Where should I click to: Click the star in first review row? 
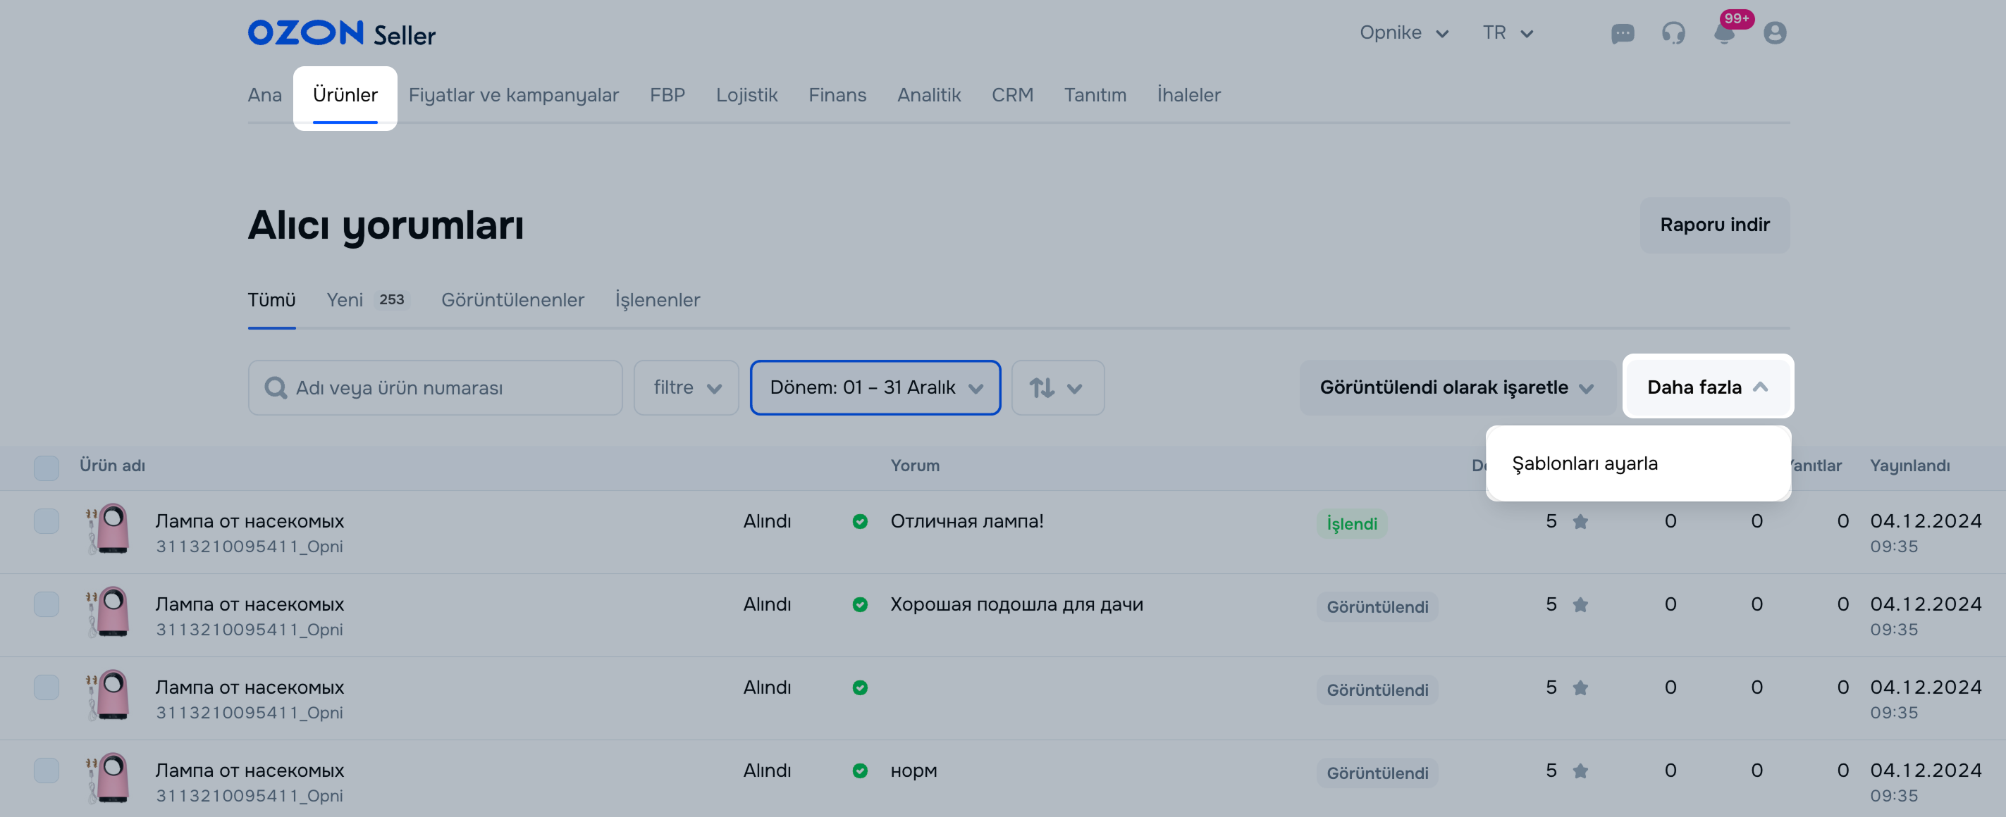(1580, 521)
